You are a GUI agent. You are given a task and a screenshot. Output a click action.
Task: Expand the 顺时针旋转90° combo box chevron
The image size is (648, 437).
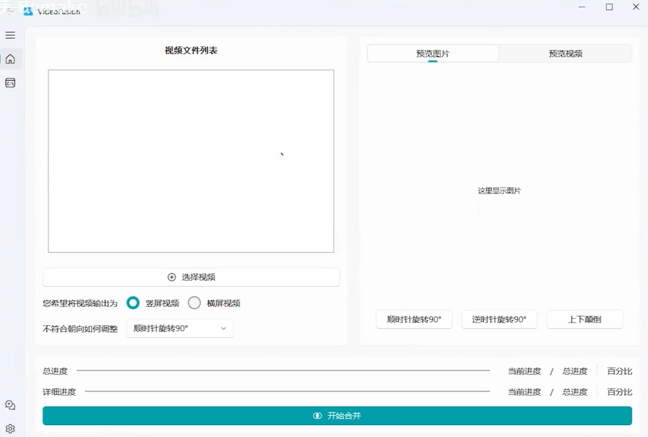(x=224, y=328)
